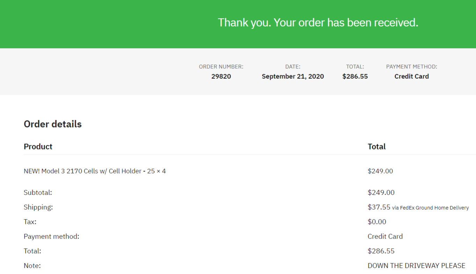Screen dimensions: 476x274
Task: Click the $0.00 tax amount
Action: pos(377,222)
